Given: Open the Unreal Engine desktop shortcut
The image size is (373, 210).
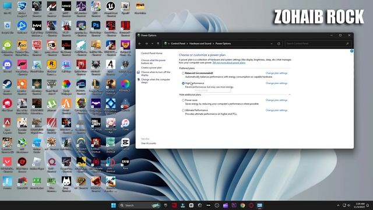Looking at the screenshot, I should (x=111, y=8).
